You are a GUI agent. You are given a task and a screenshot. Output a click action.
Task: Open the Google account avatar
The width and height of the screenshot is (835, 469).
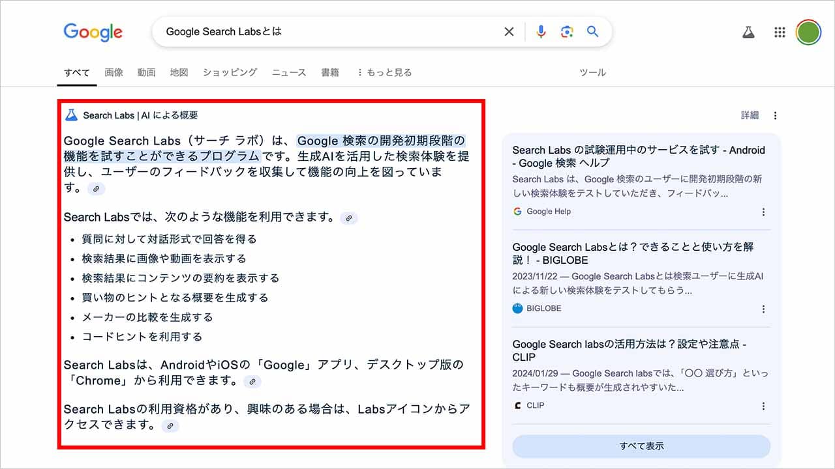[809, 32]
